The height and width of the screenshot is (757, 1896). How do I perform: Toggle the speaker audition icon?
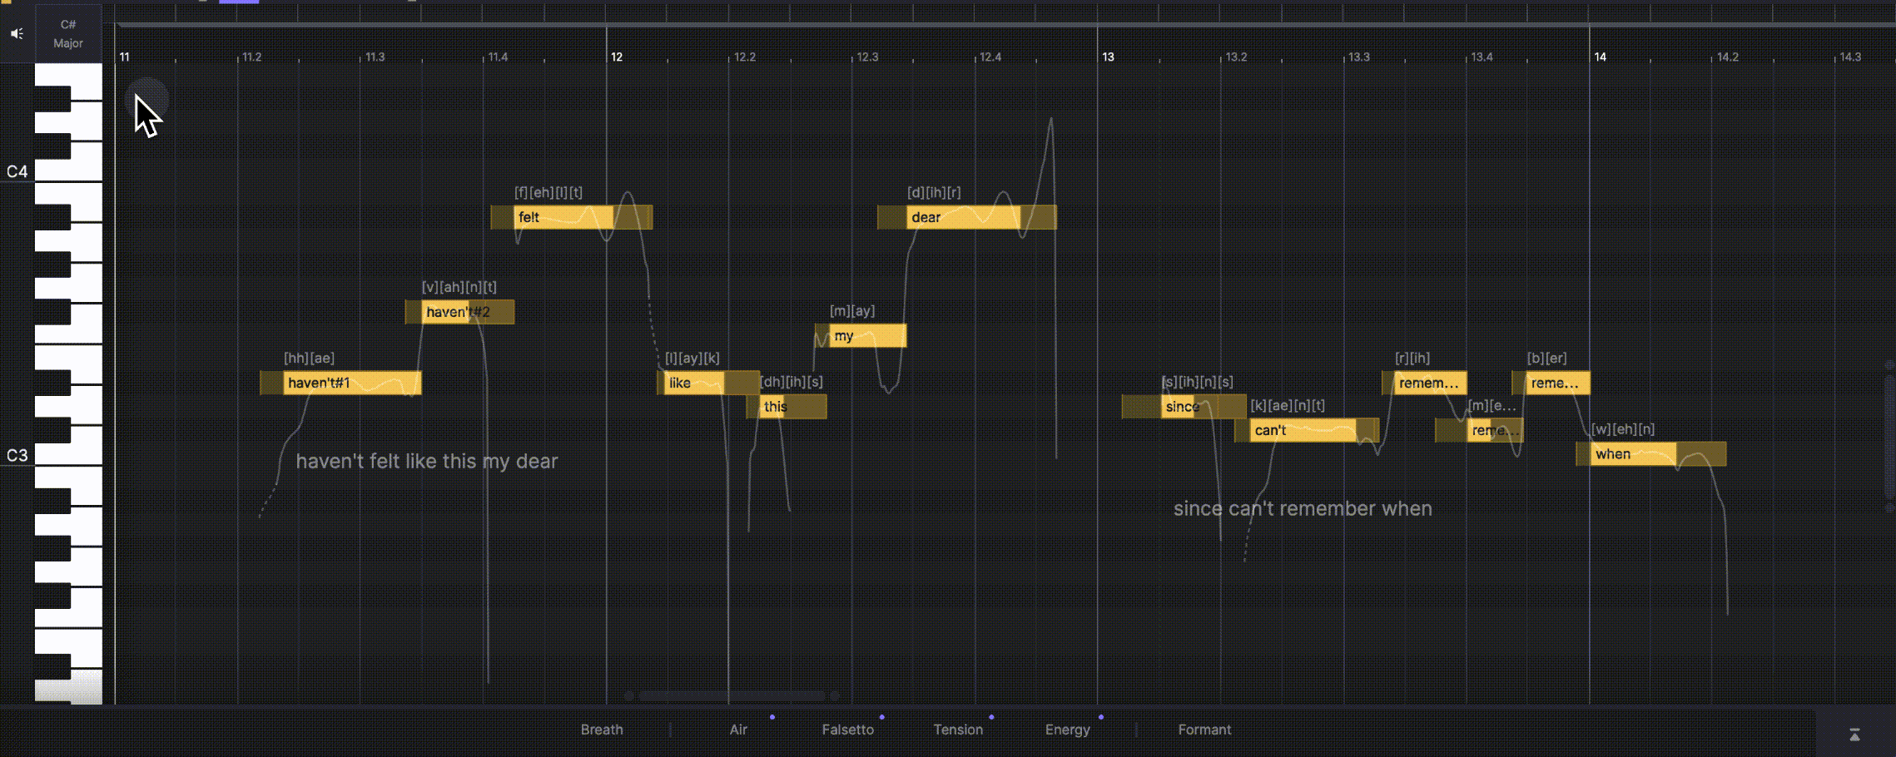tap(17, 34)
